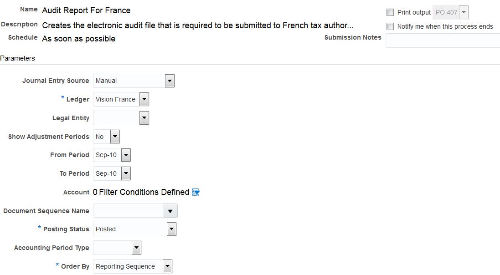Check Notify me when this process ends

(x=390, y=26)
